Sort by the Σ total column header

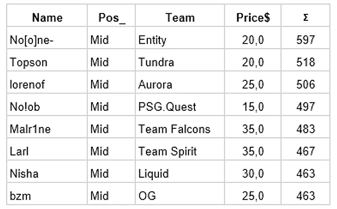(305, 18)
